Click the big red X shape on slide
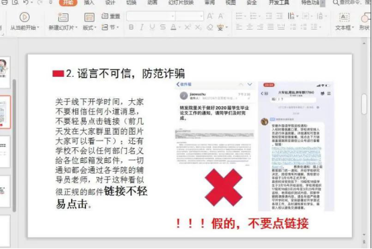372x249 pixels. click(x=224, y=187)
